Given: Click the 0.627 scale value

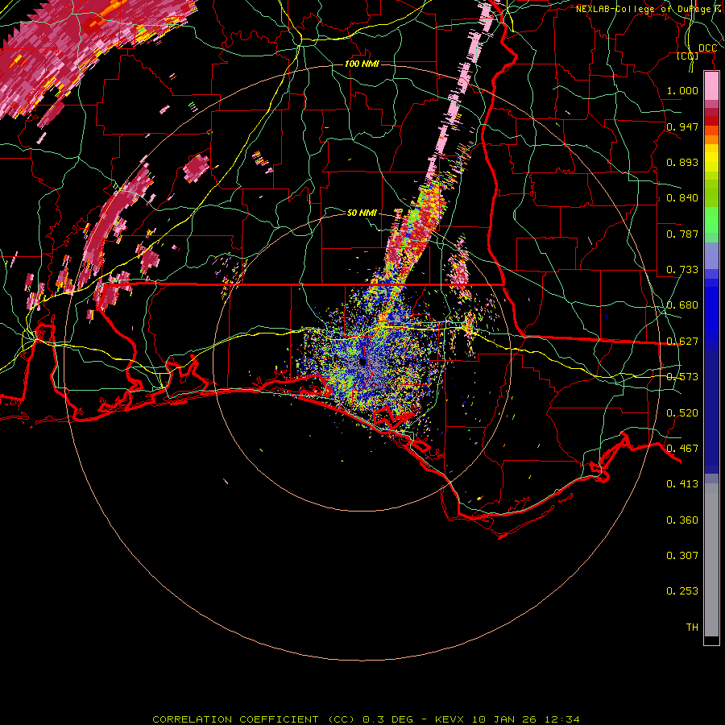Looking at the screenshot, I should [x=682, y=342].
